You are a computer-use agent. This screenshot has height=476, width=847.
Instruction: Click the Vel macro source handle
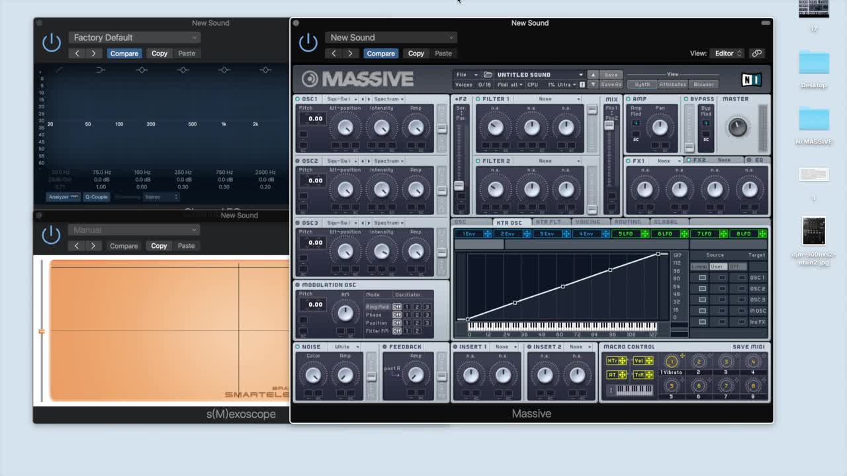point(649,361)
